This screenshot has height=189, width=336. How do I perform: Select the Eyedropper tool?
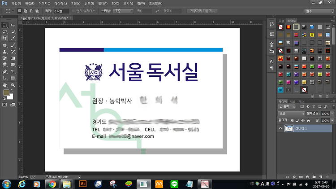[x=13, y=38]
